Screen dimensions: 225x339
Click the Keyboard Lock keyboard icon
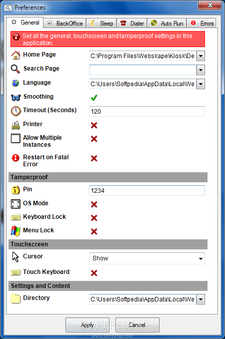tap(15, 217)
